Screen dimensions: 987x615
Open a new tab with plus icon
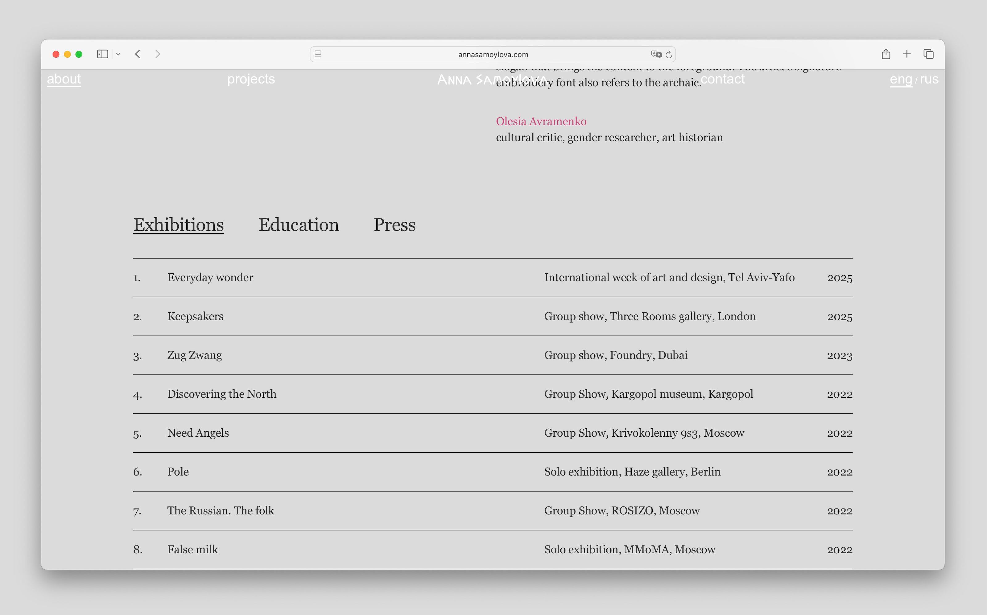(907, 54)
